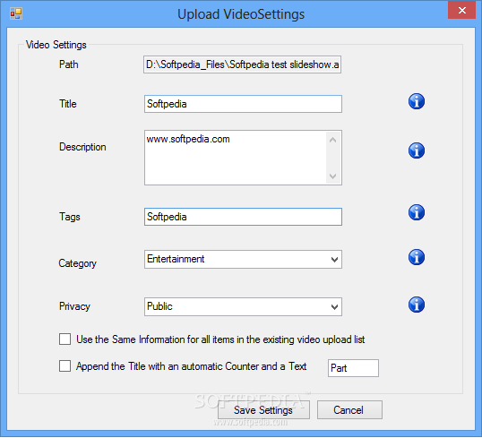Click the description scrollbar up arrow
Image resolution: width=482 pixels, height=438 pixels.
[332, 140]
